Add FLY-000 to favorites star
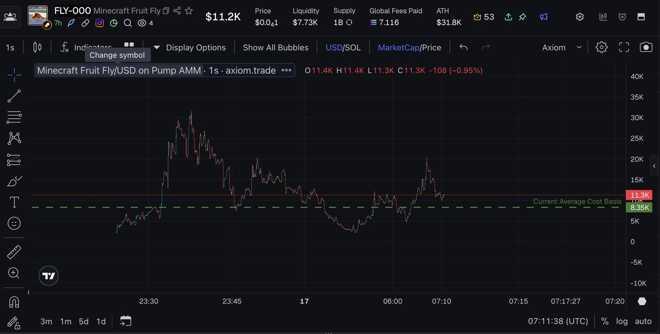 point(189,10)
